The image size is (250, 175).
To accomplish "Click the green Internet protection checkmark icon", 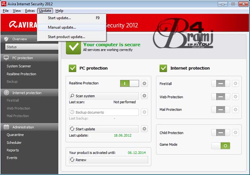I will [x=163, y=68].
